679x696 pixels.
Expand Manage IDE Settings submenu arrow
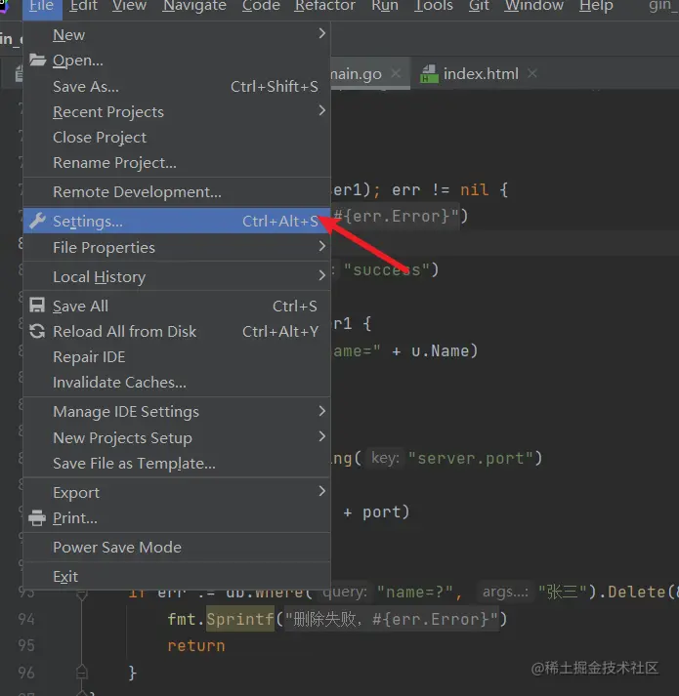pos(322,411)
